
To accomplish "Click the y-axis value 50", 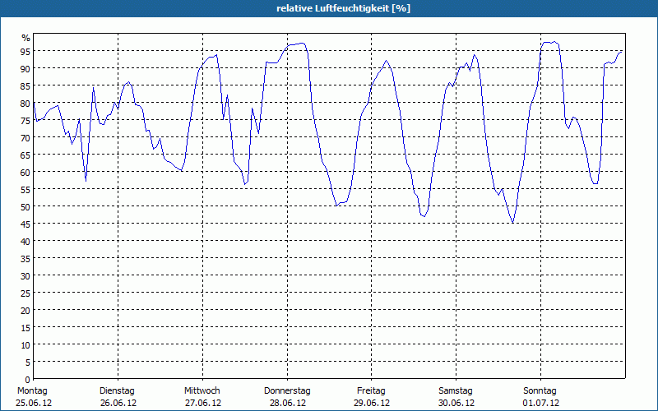I will click(x=25, y=207).
